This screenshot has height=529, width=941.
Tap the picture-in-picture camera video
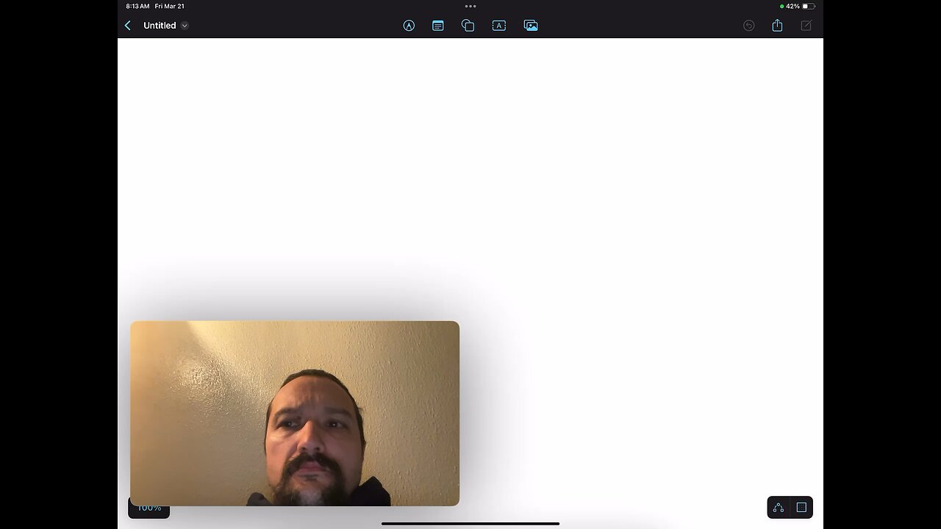[295, 413]
